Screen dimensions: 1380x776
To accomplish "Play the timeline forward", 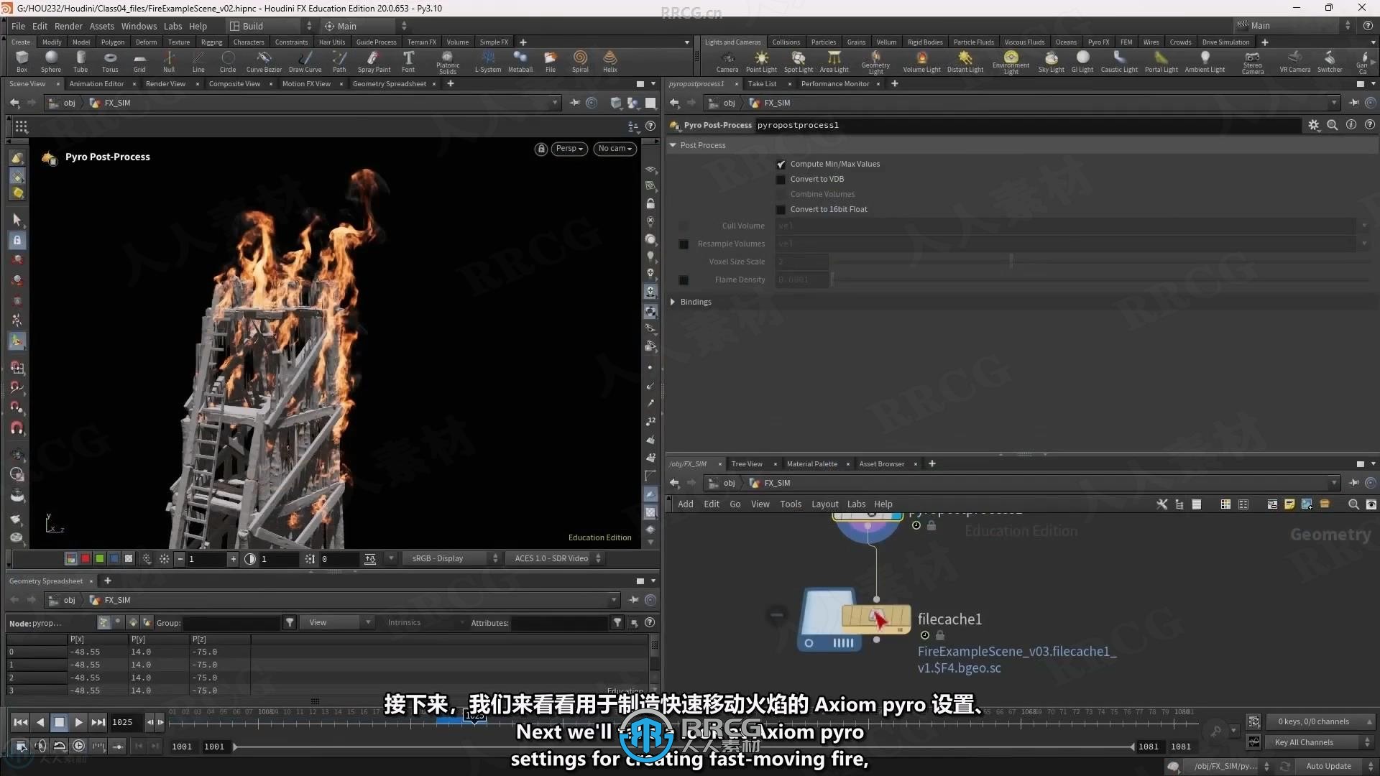I will pos(78,722).
